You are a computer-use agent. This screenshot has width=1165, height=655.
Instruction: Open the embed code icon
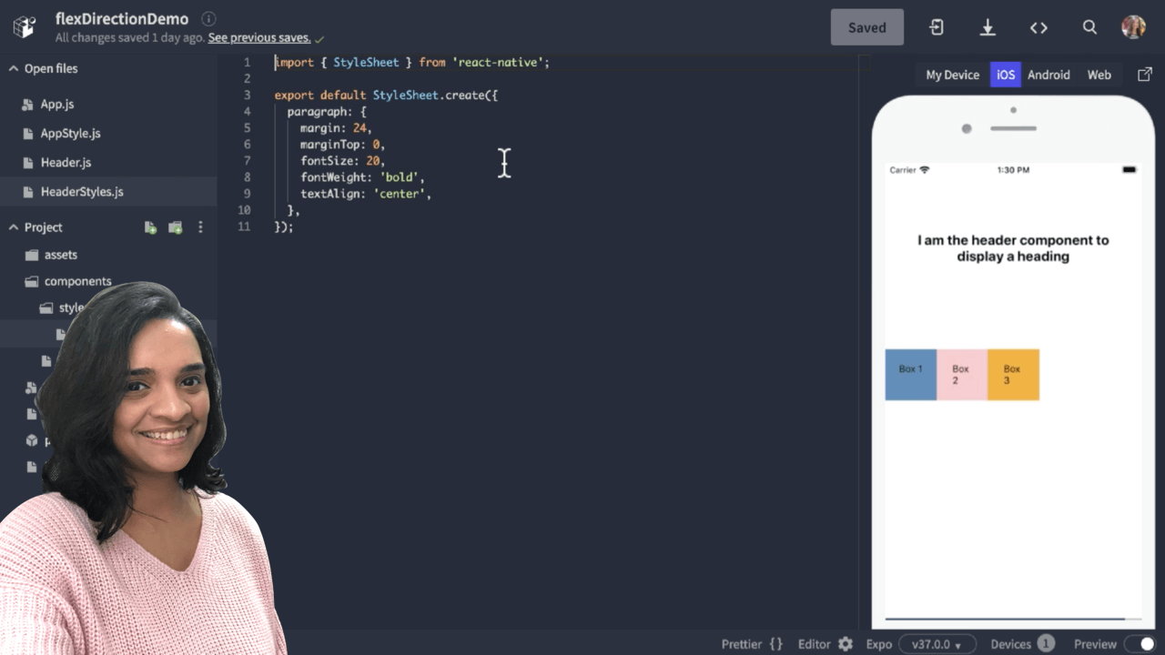1038,27
